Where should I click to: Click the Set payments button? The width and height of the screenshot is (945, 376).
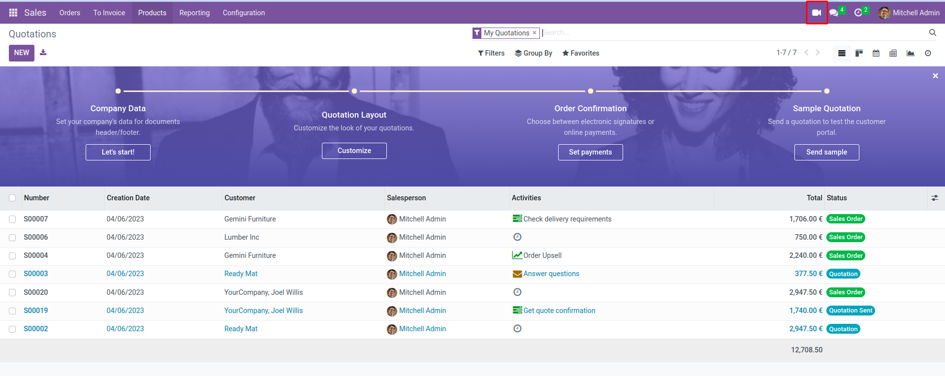591,152
